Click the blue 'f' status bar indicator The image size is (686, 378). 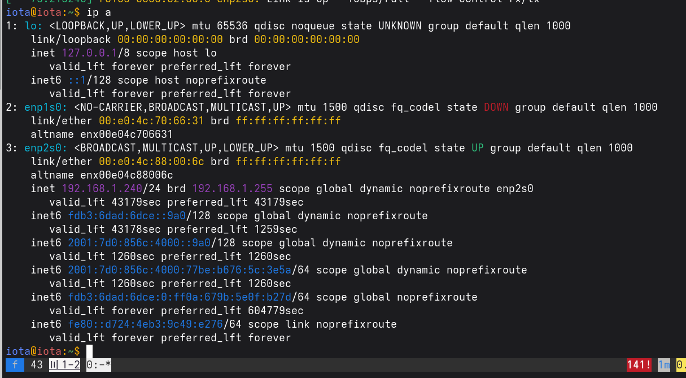pyautogui.click(x=15, y=365)
